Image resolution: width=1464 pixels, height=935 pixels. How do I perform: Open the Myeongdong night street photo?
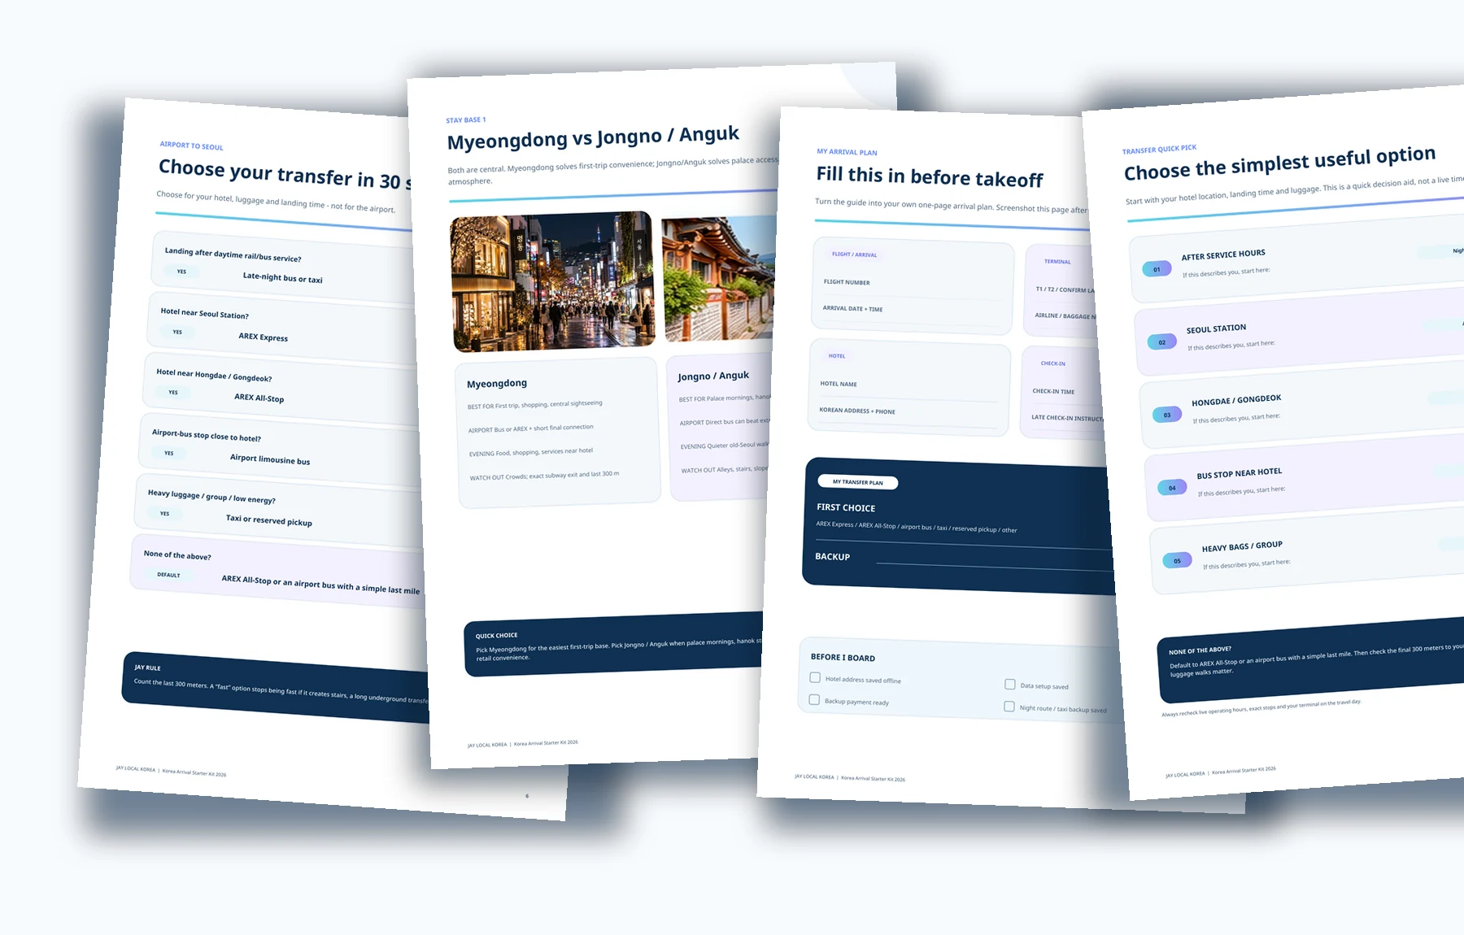[x=553, y=281]
